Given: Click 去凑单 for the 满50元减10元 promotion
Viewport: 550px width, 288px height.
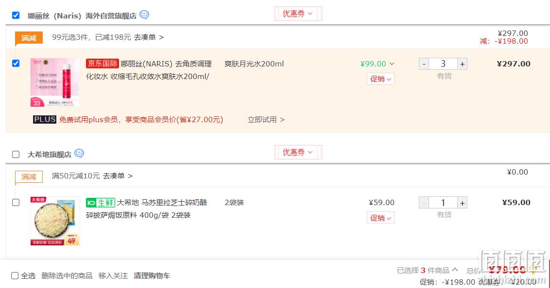Looking at the screenshot, I should [118, 176].
